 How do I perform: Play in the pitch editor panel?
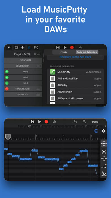(40, 122)
